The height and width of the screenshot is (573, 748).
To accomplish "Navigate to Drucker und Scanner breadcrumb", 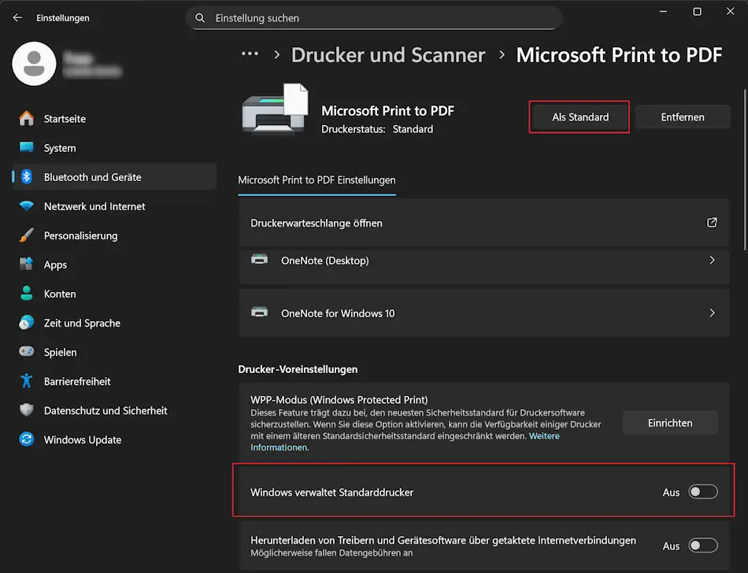I will click(x=387, y=55).
